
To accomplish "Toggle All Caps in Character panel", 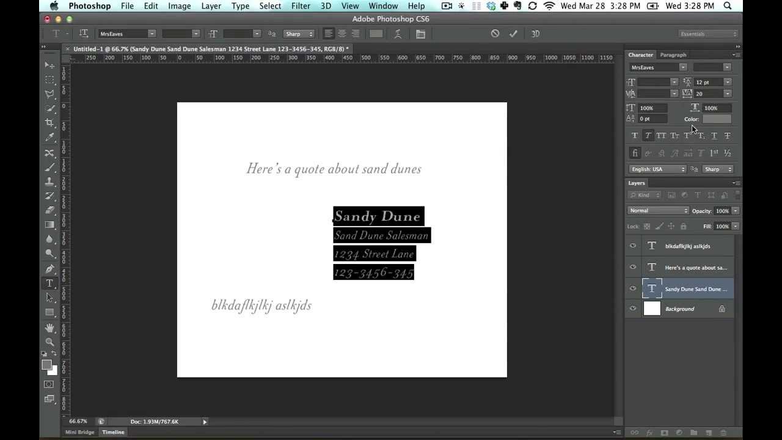I will [661, 136].
